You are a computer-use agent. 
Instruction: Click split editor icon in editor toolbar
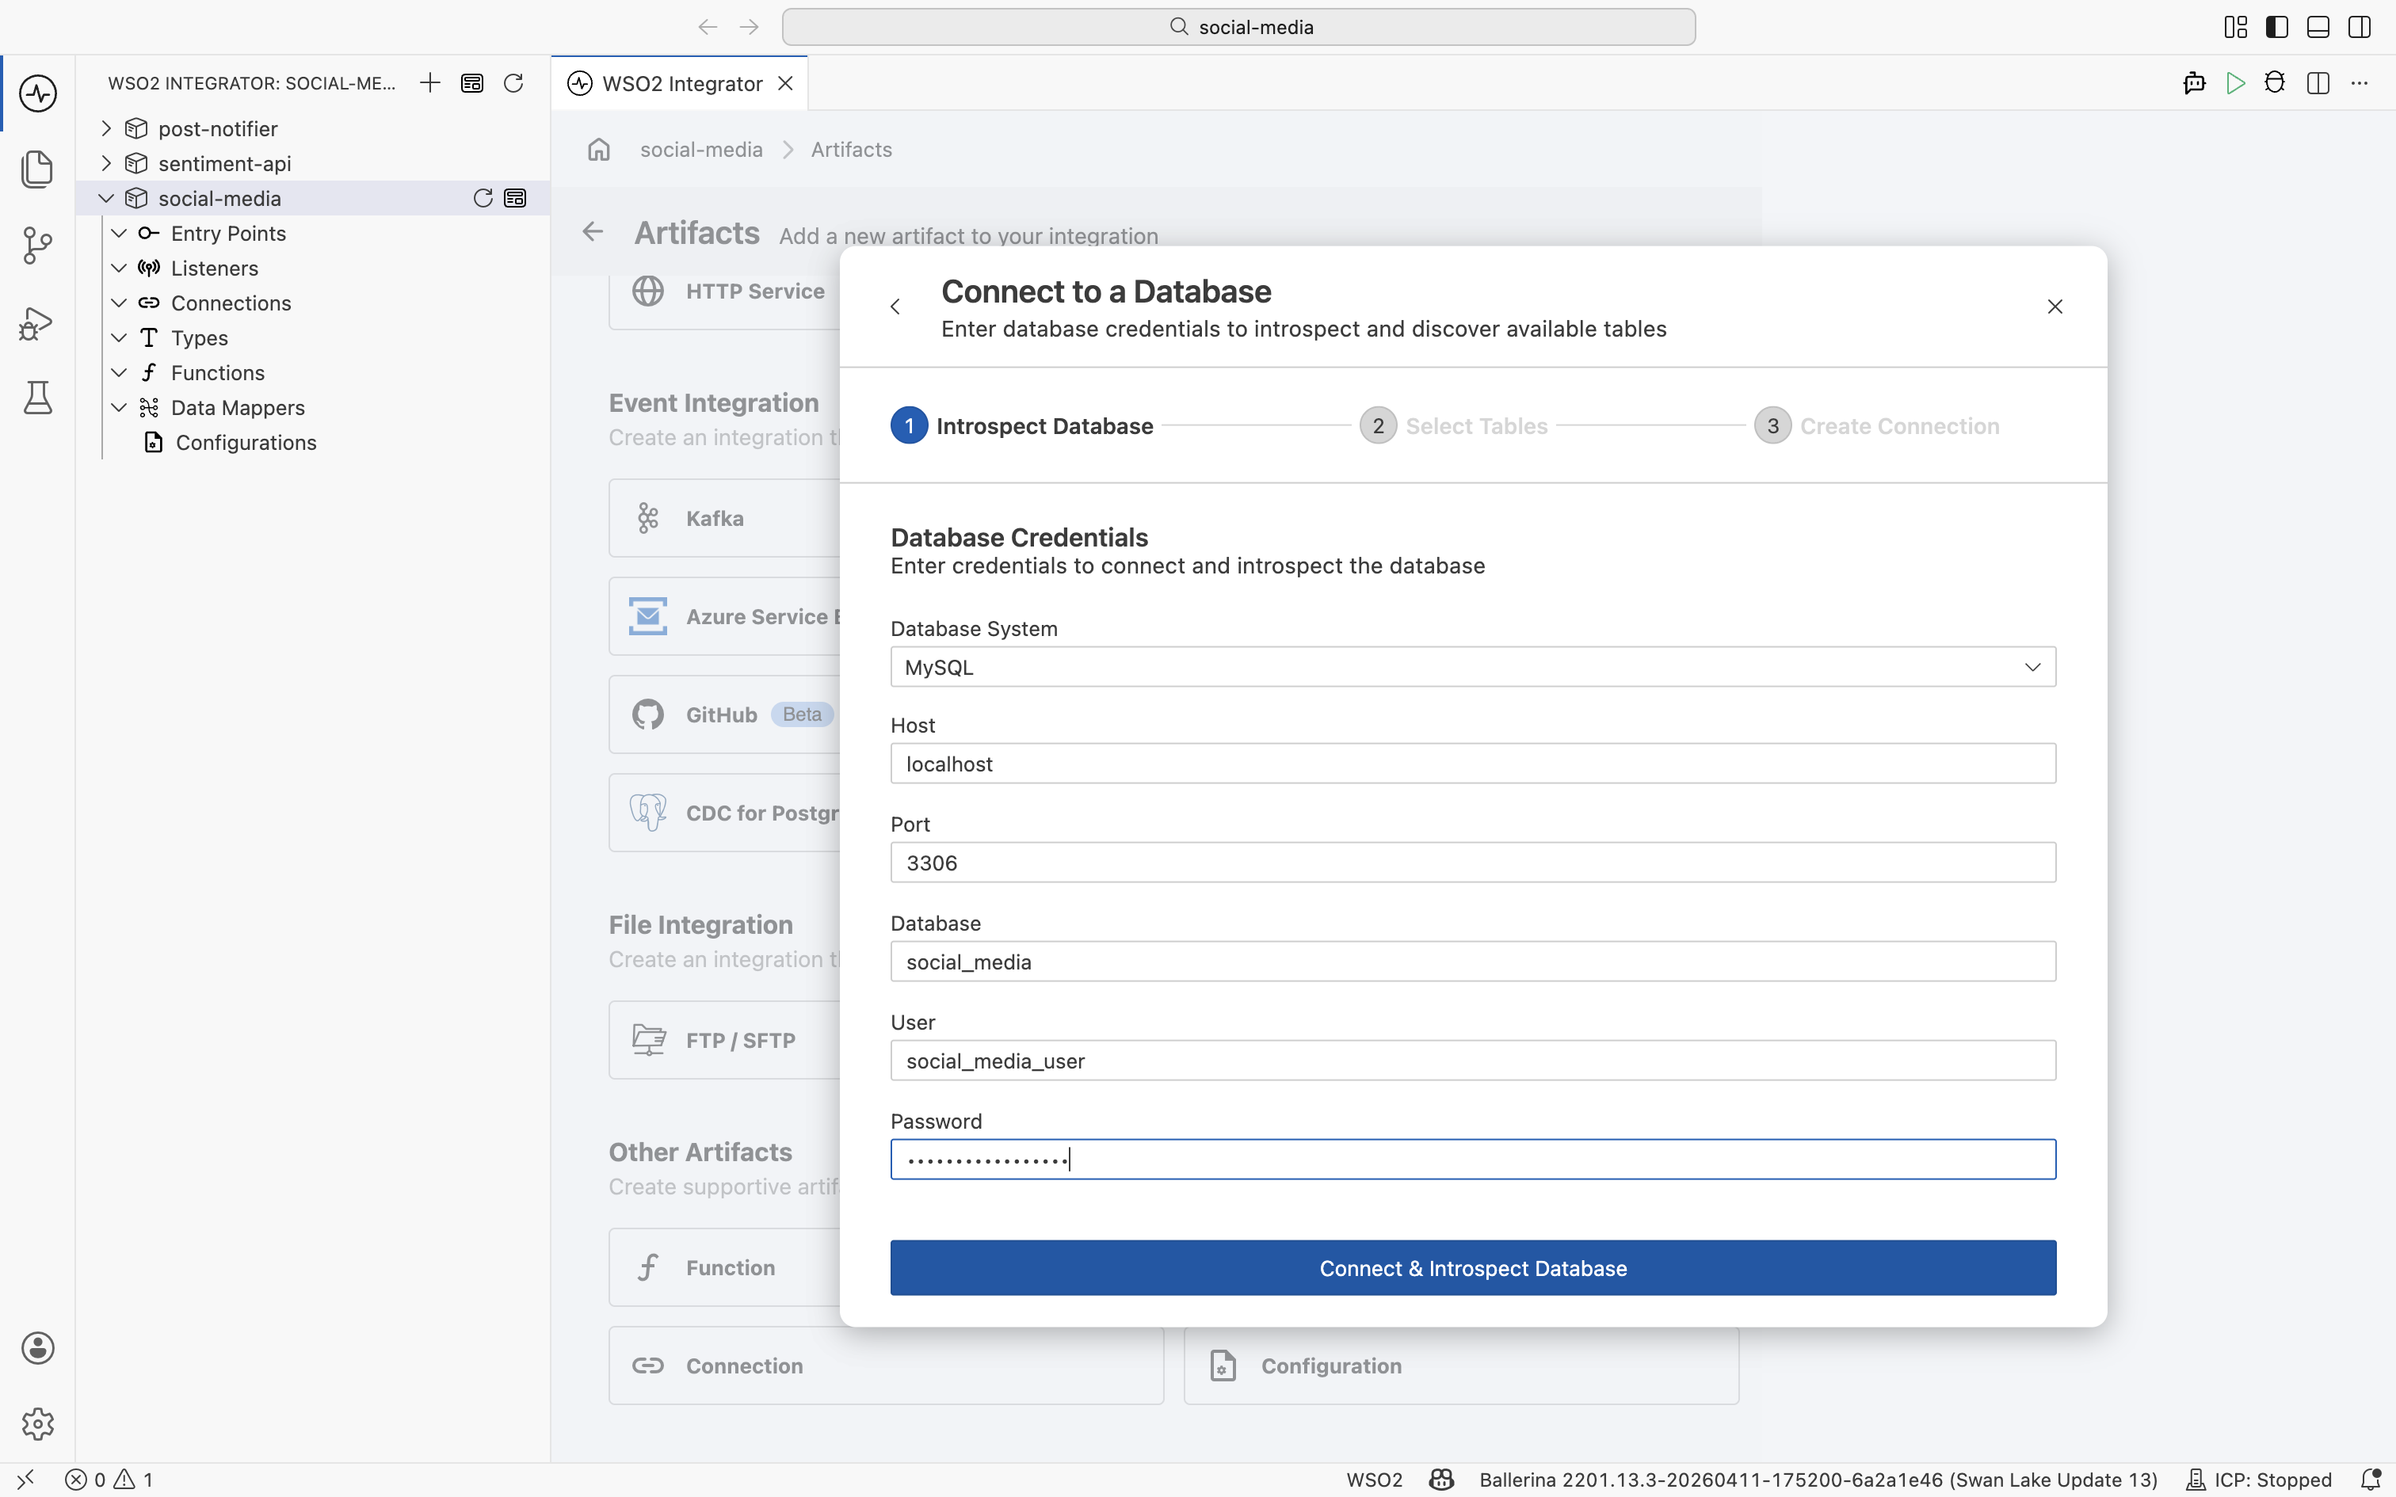[2318, 83]
